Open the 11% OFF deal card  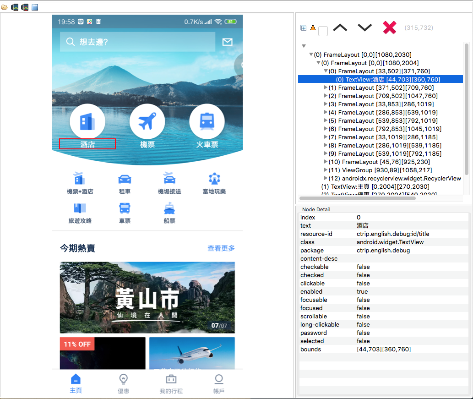[x=103, y=353]
